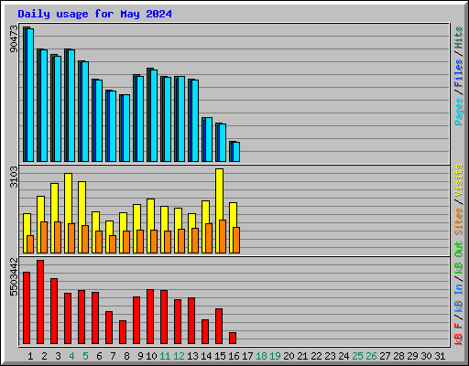Click the 90473 hits axis value
Viewport: 469px width, 366px height.
14,38
